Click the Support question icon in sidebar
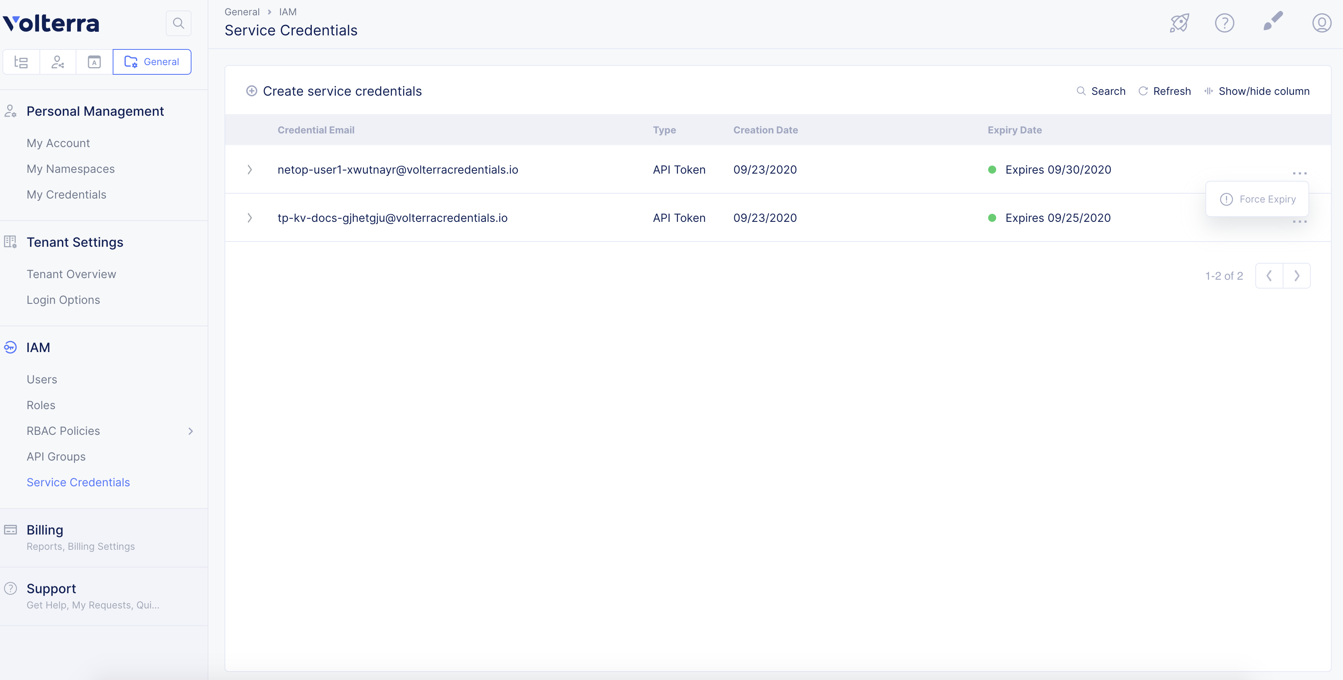The height and width of the screenshot is (680, 1343). pyautogui.click(x=10, y=589)
